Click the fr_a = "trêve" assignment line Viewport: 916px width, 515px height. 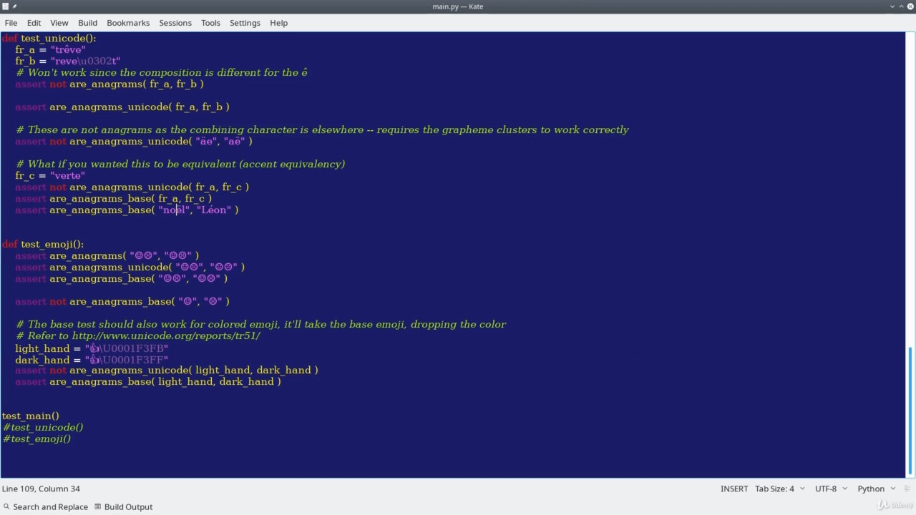50,49
